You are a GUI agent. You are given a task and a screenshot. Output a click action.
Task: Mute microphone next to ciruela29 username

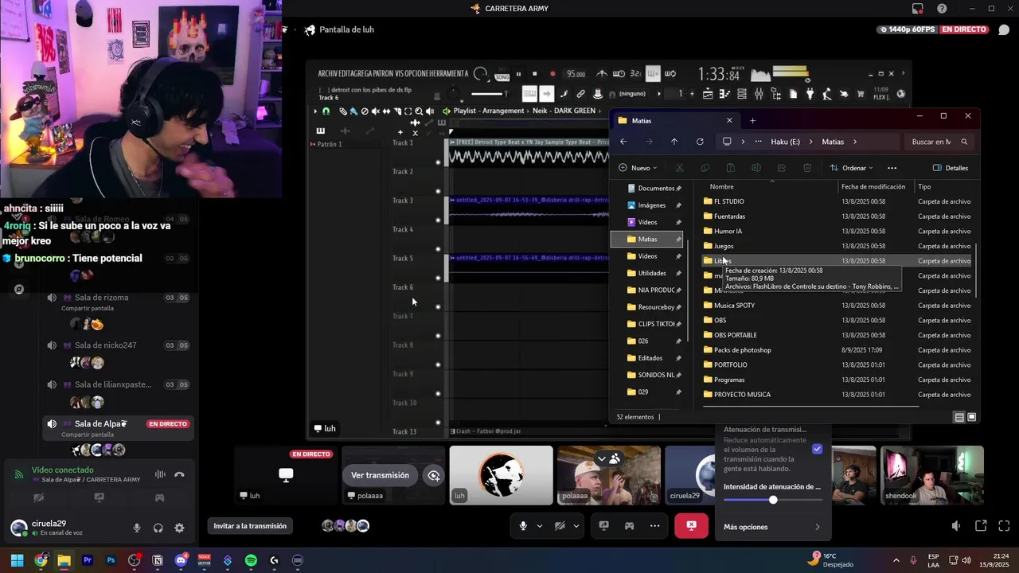tap(137, 528)
